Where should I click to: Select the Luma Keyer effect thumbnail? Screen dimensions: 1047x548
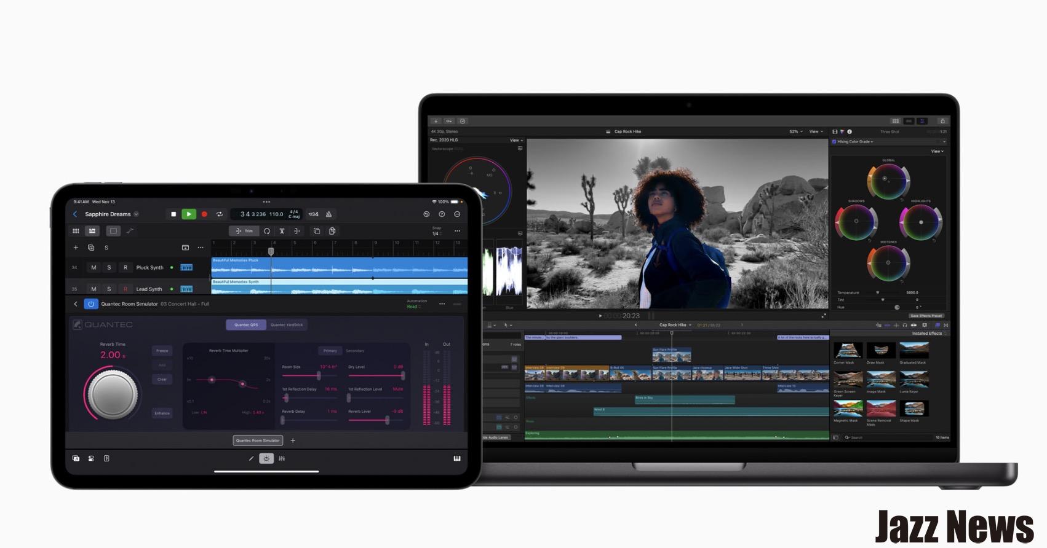914,380
